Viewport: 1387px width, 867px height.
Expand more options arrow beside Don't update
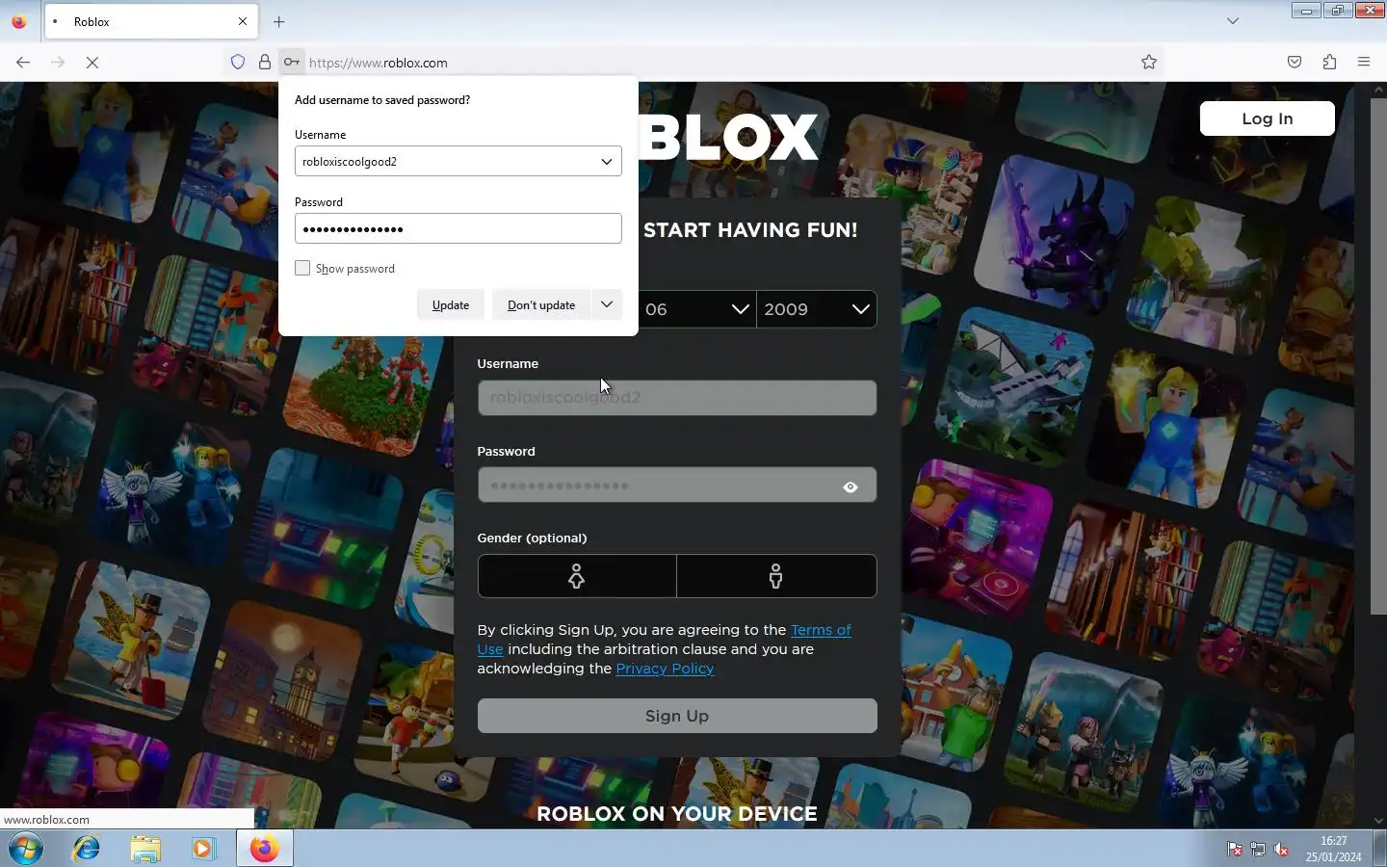coord(607,305)
